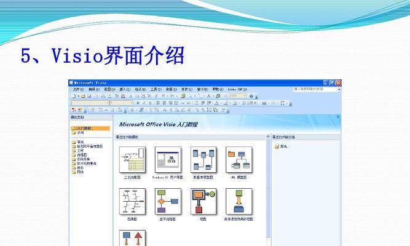The image size is (410, 246).
Task: Click the blue Help question mark icon
Action: 251,96
